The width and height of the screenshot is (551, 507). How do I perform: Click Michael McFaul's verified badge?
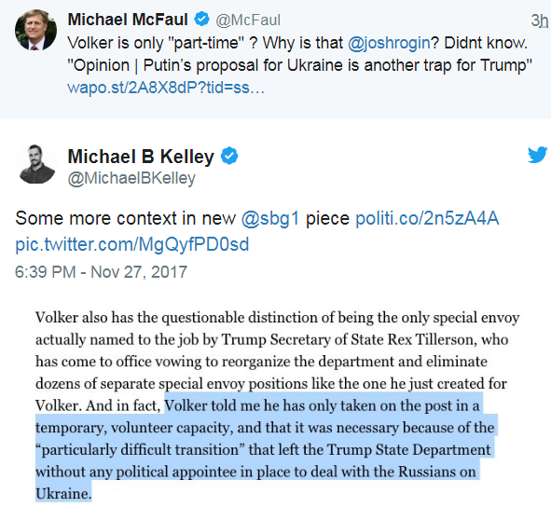coord(202,19)
